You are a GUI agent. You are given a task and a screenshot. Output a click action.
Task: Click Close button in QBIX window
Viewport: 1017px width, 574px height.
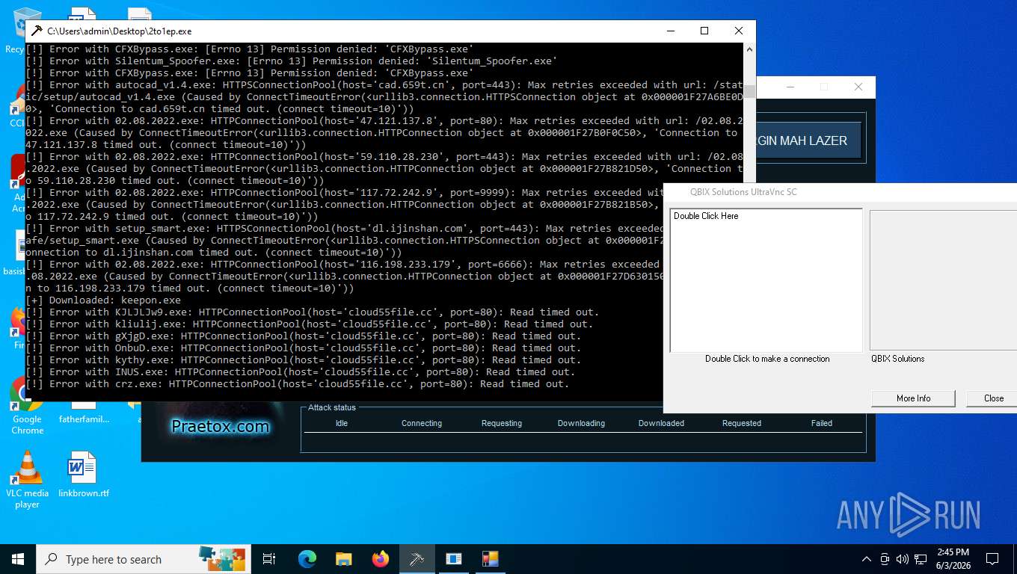tap(992, 398)
